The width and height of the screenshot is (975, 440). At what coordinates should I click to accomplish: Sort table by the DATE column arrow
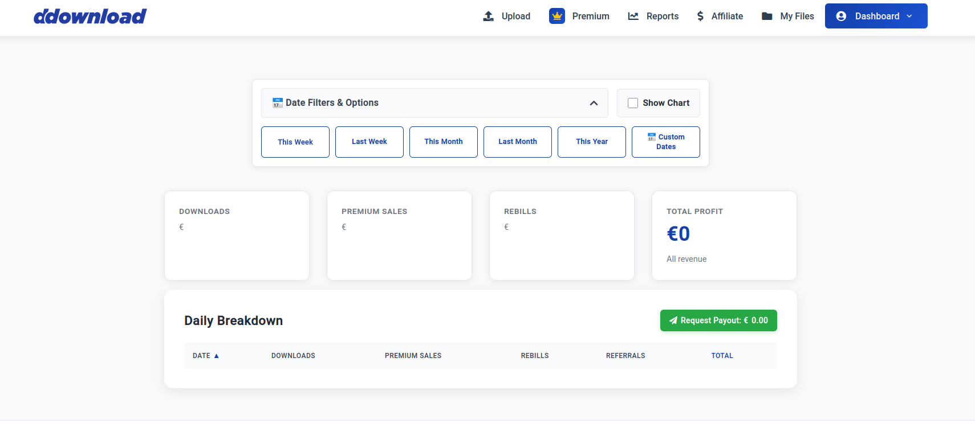point(217,356)
